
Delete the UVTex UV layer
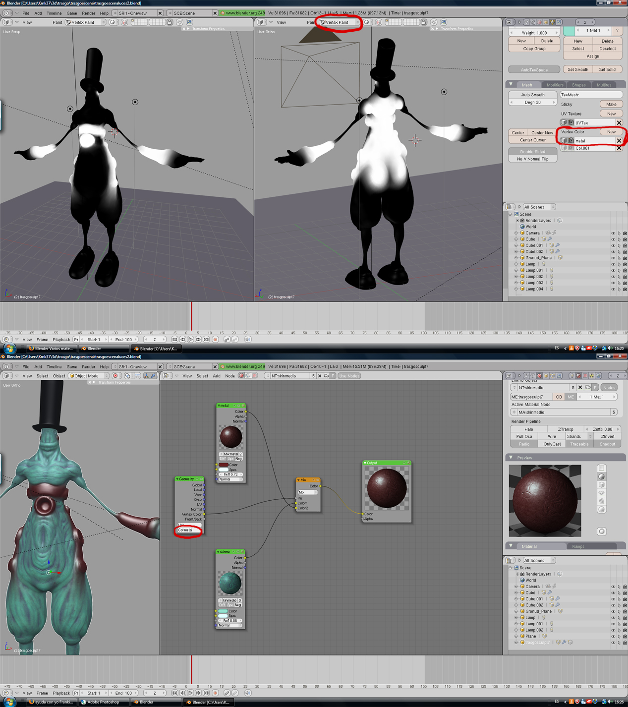click(619, 122)
